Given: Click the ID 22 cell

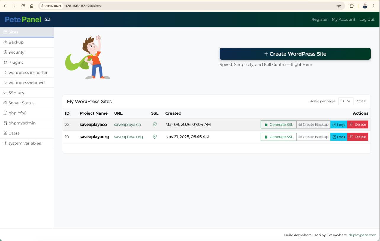Looking at the screenshot, I should point(67,124).
